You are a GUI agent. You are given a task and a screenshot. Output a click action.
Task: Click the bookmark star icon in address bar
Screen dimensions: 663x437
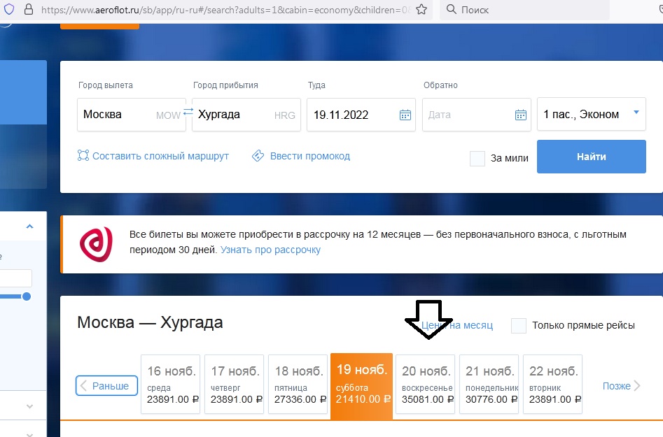tap(421, 10)
